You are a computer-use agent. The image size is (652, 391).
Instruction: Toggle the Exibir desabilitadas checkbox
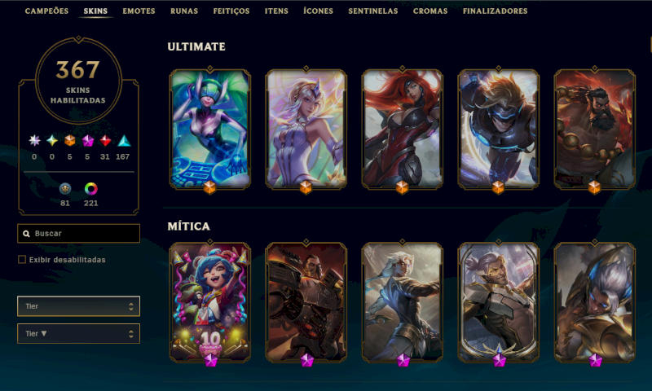point(22,259)
